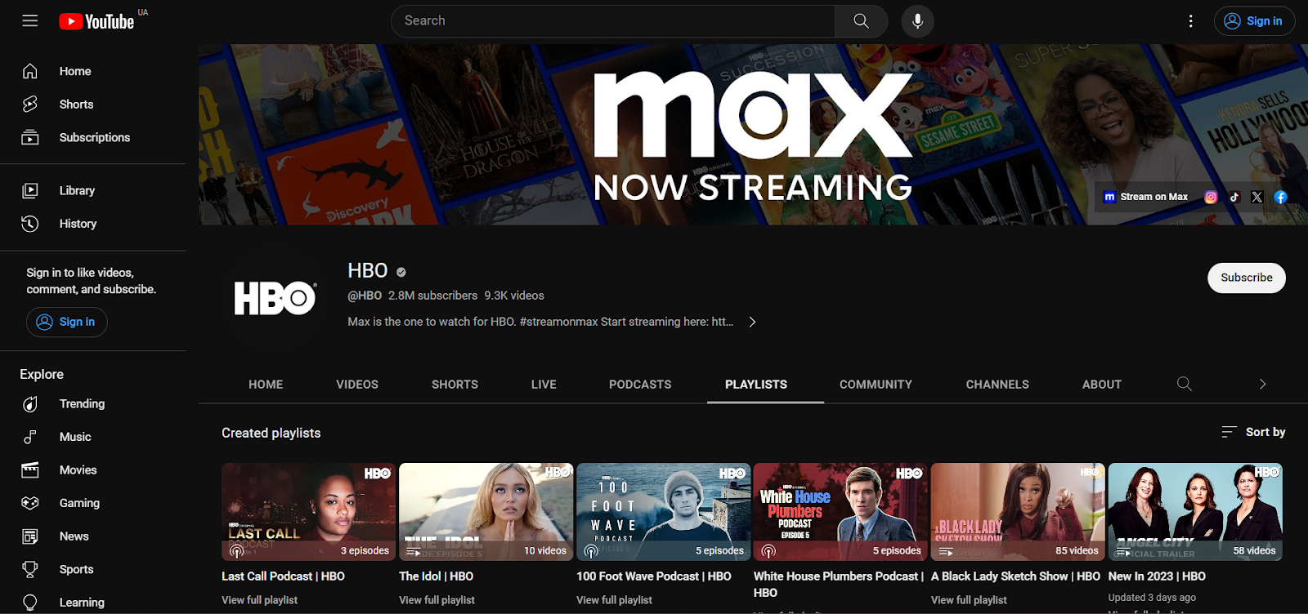The width and height of the screenshot is (1308, 614).
Task: View full playlist for Black Lady Sketch Show
Action: [x=969, y=600]
